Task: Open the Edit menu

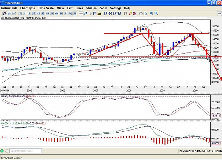Action: click(70, 8)
